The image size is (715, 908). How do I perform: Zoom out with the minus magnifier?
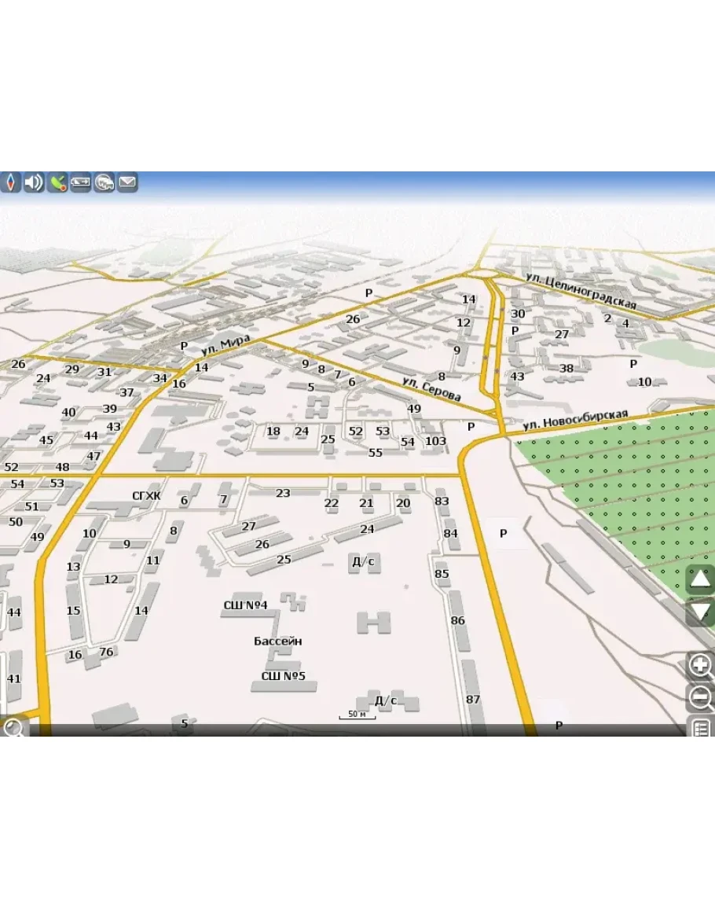click(x=700, y=697)
